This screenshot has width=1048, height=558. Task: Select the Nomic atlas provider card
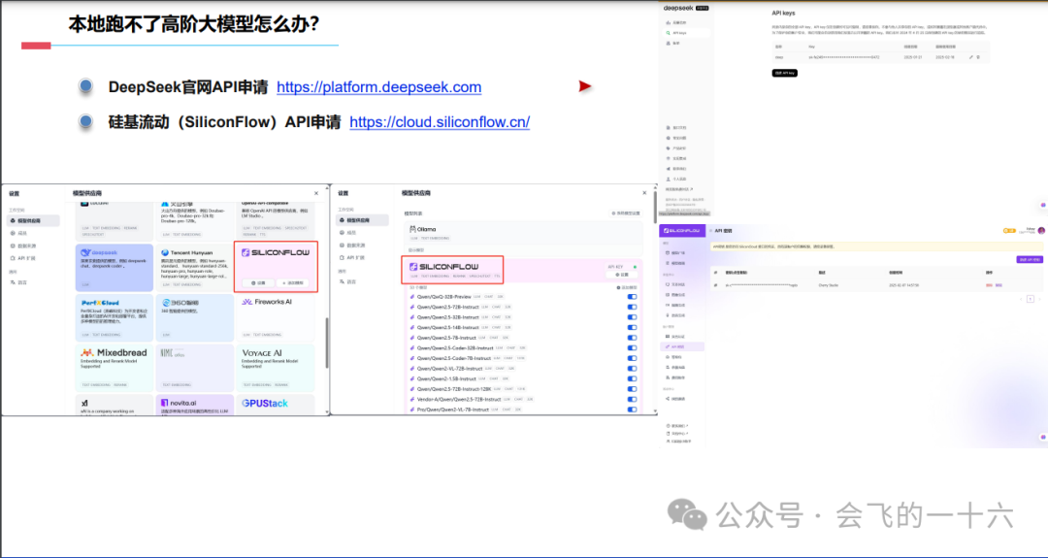tap(194, 368)
